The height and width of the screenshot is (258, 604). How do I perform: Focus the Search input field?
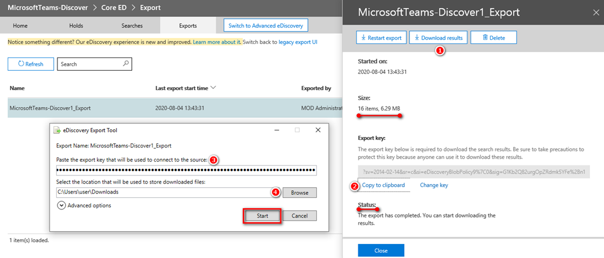coord(94,64)
